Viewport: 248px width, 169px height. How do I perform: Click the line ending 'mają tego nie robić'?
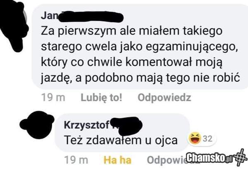click(x=141, y=78)
